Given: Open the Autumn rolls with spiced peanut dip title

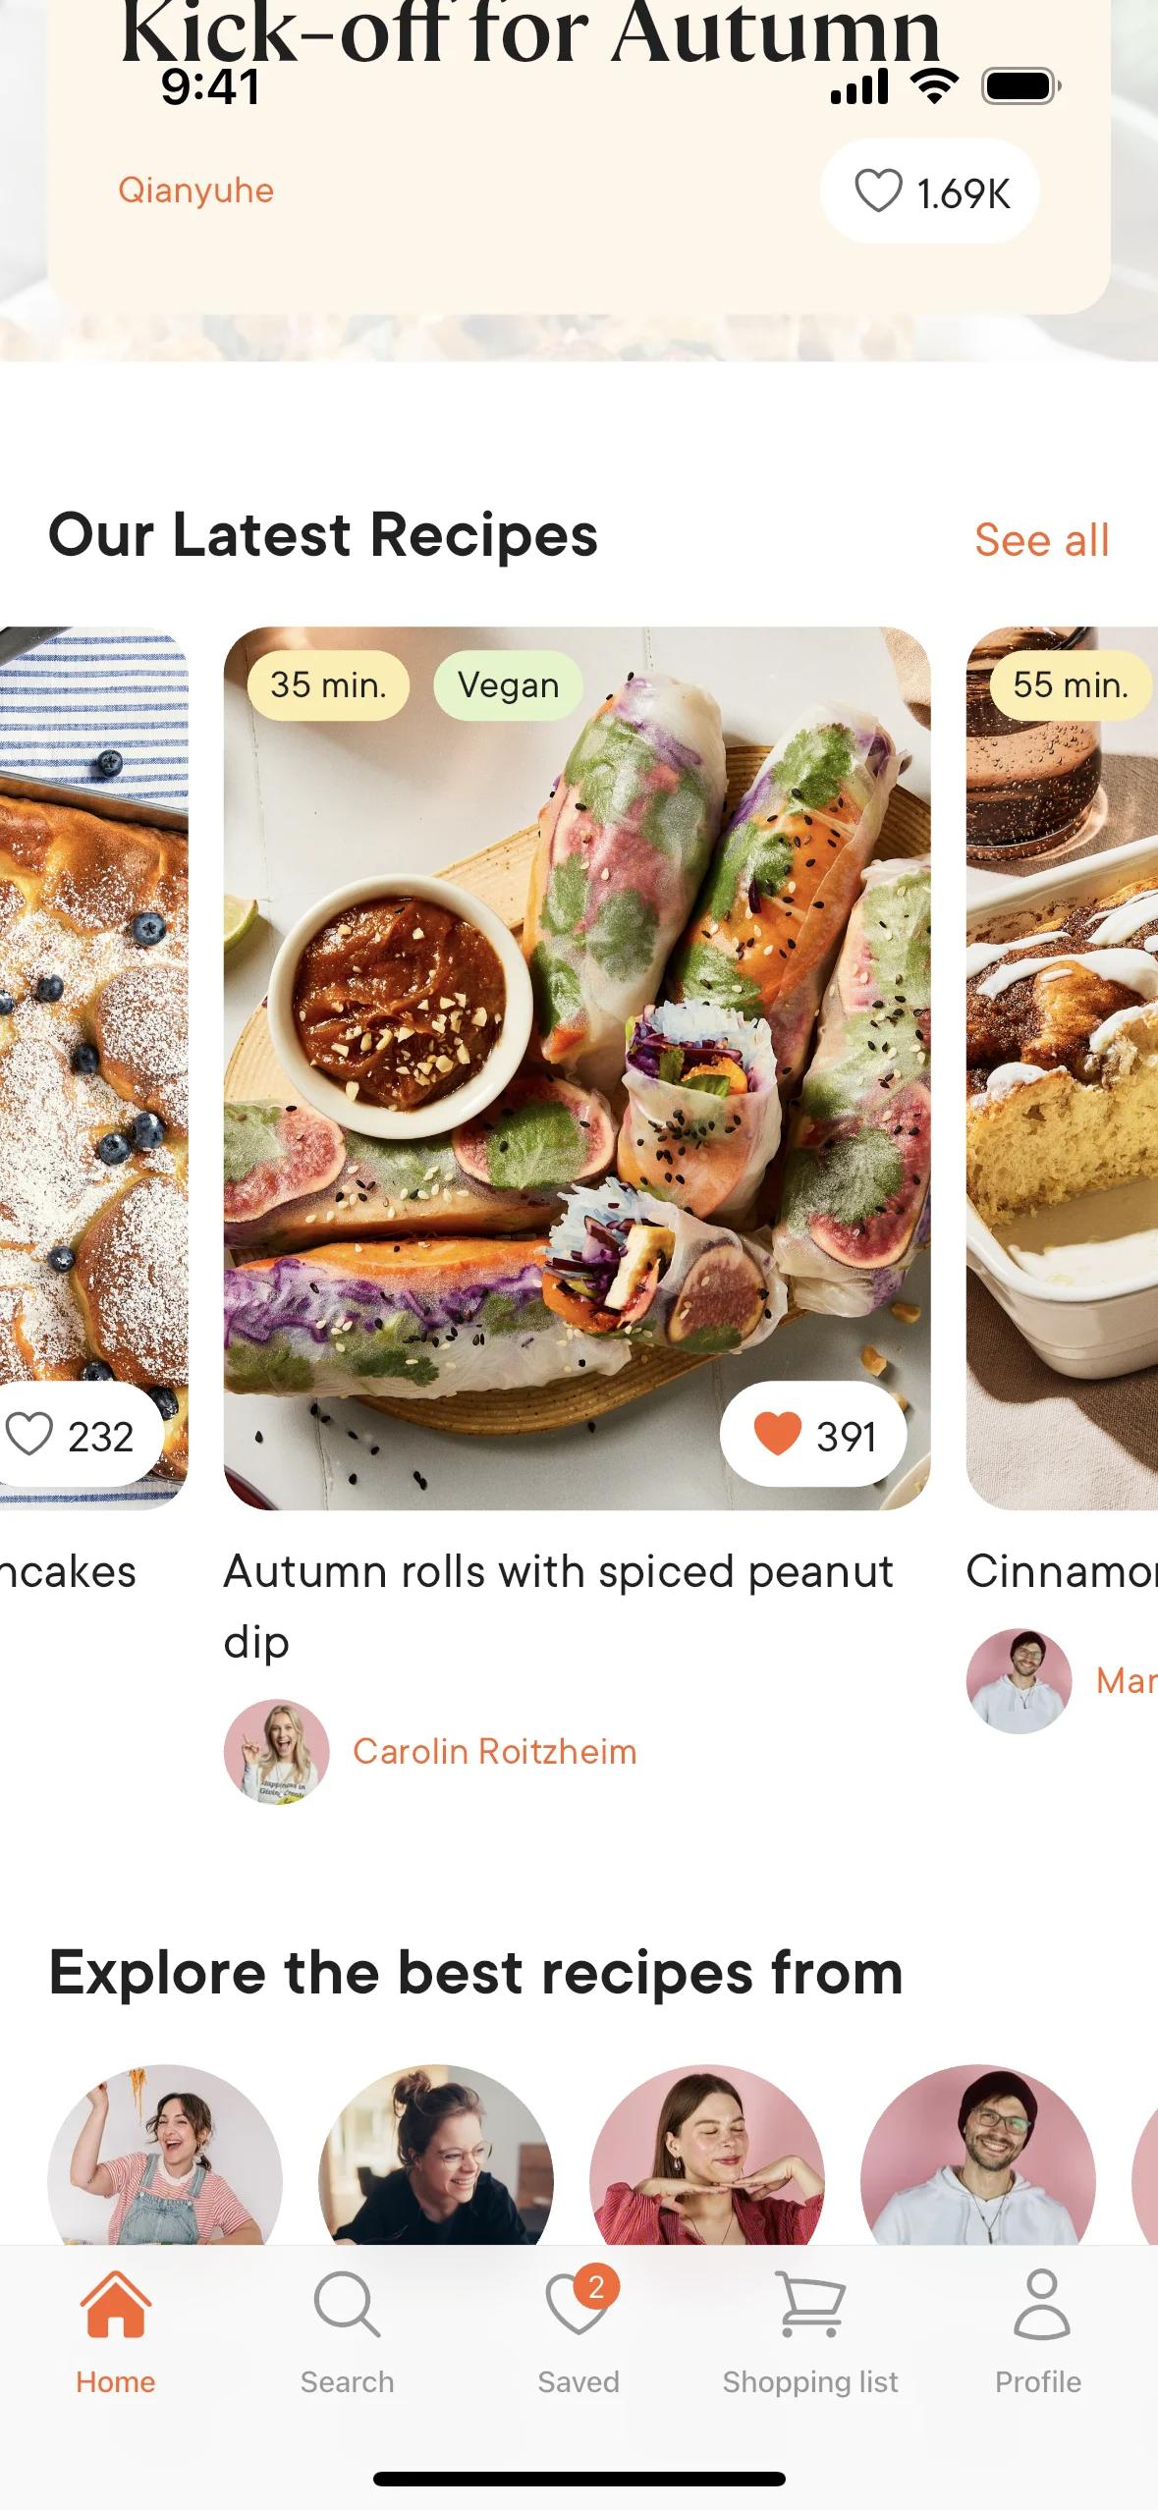Looking at the screenshot, I should coord(558,1606).
